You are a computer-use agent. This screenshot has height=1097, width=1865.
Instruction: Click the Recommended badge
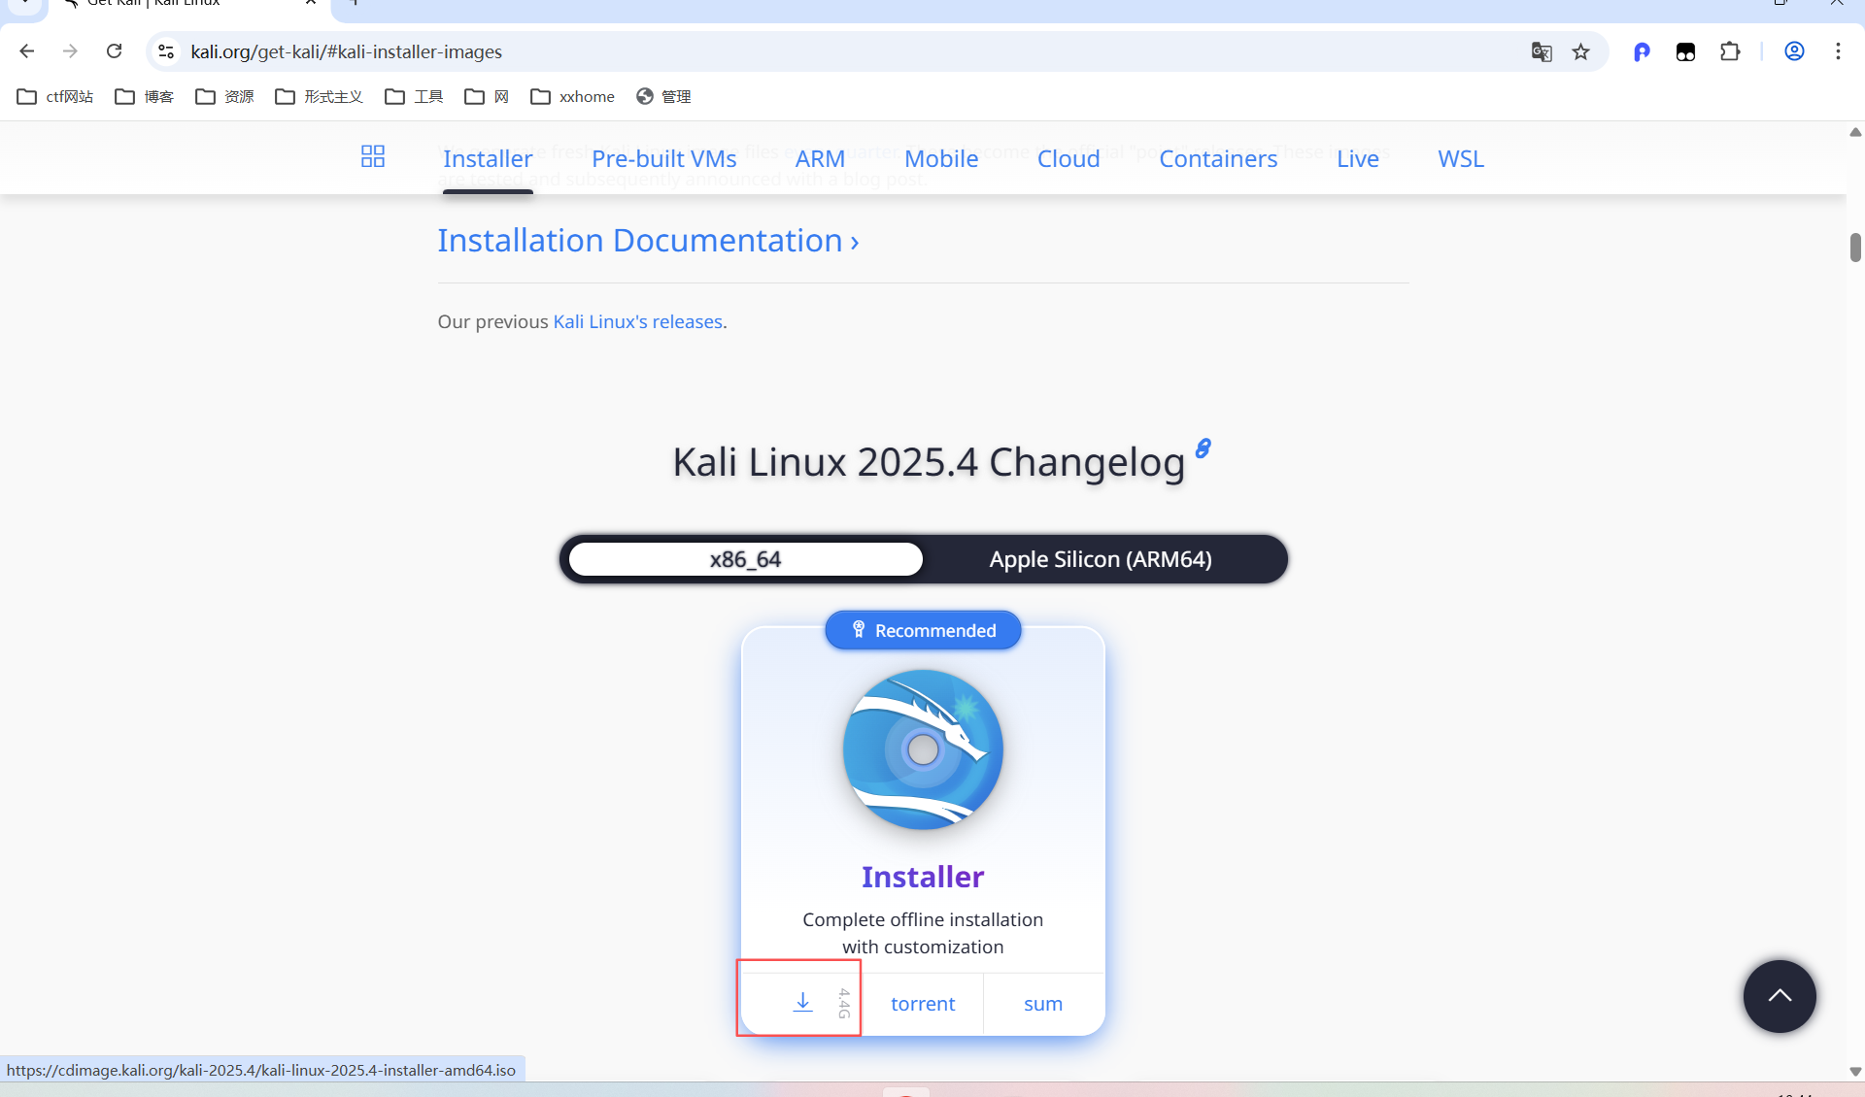point(923,630)
